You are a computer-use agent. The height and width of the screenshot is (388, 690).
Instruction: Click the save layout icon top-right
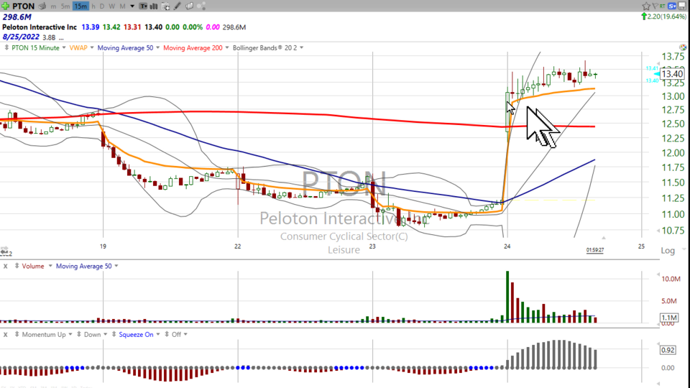point(683,6)
